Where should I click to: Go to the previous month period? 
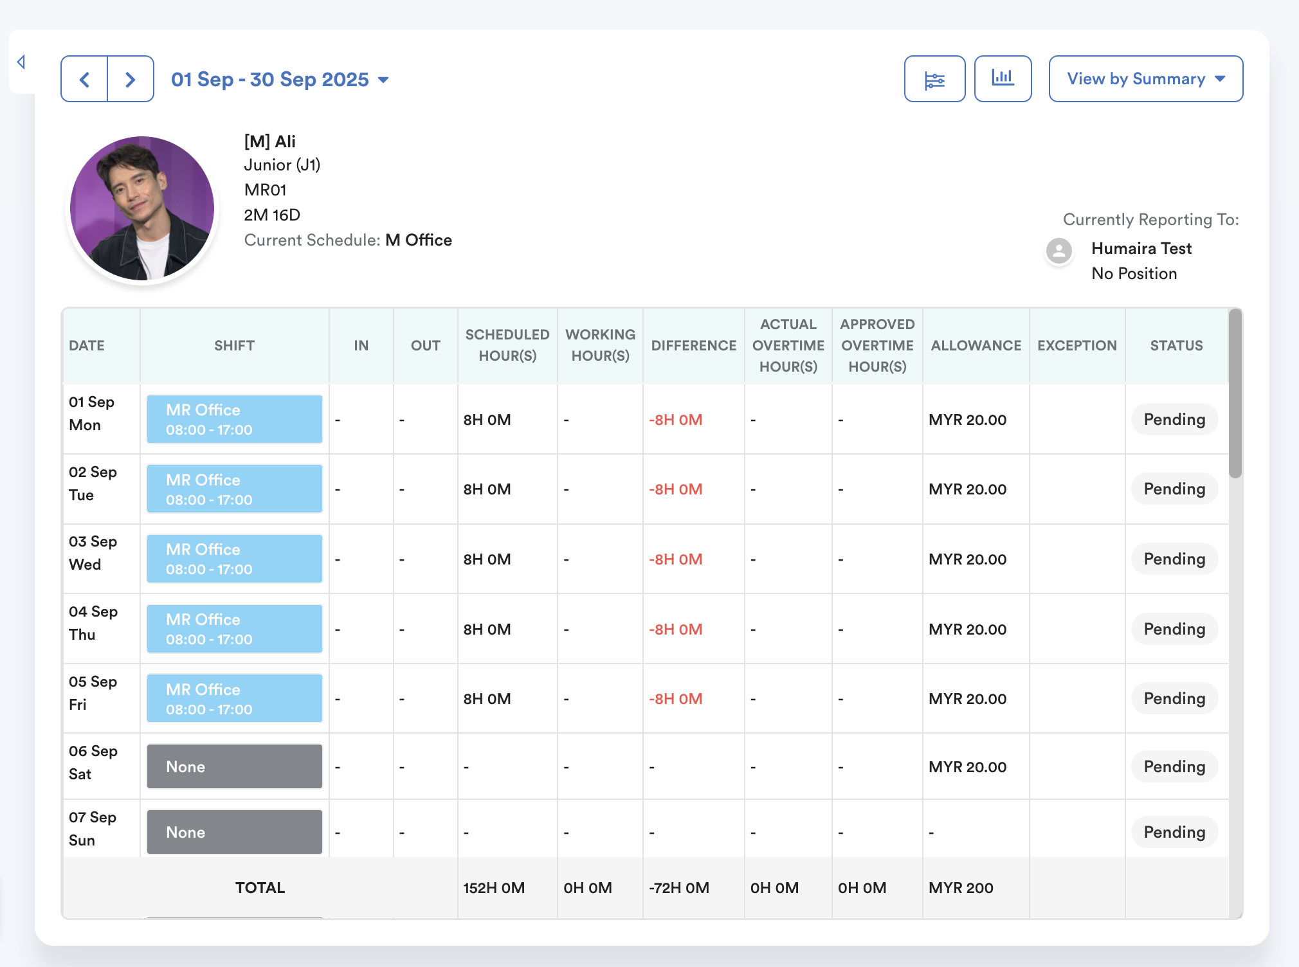pyautogui.click(x=84, y=79)
